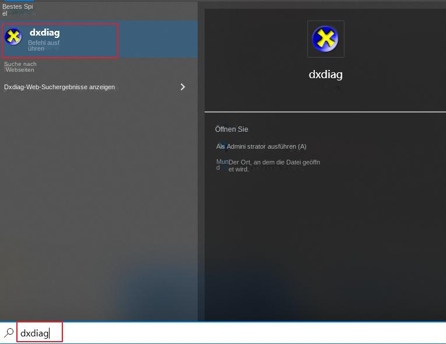
Task: Choose Als Administrator ausführen
Action: pos(261,146)
